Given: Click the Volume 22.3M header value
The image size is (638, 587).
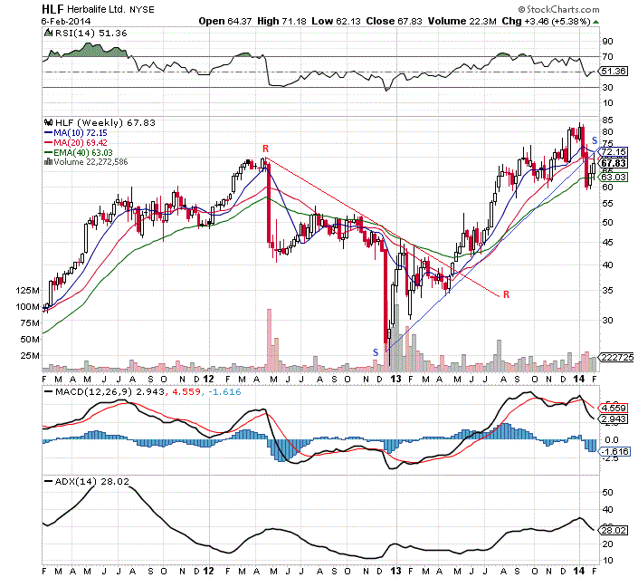Looking at the screenshot, I should pos(462,21).
